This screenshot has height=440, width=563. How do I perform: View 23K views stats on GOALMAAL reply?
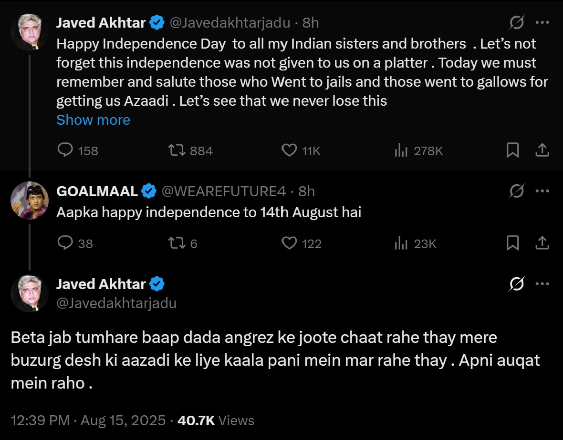(401, 244)
